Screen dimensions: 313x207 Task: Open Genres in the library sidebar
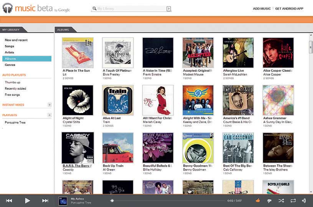10,65
